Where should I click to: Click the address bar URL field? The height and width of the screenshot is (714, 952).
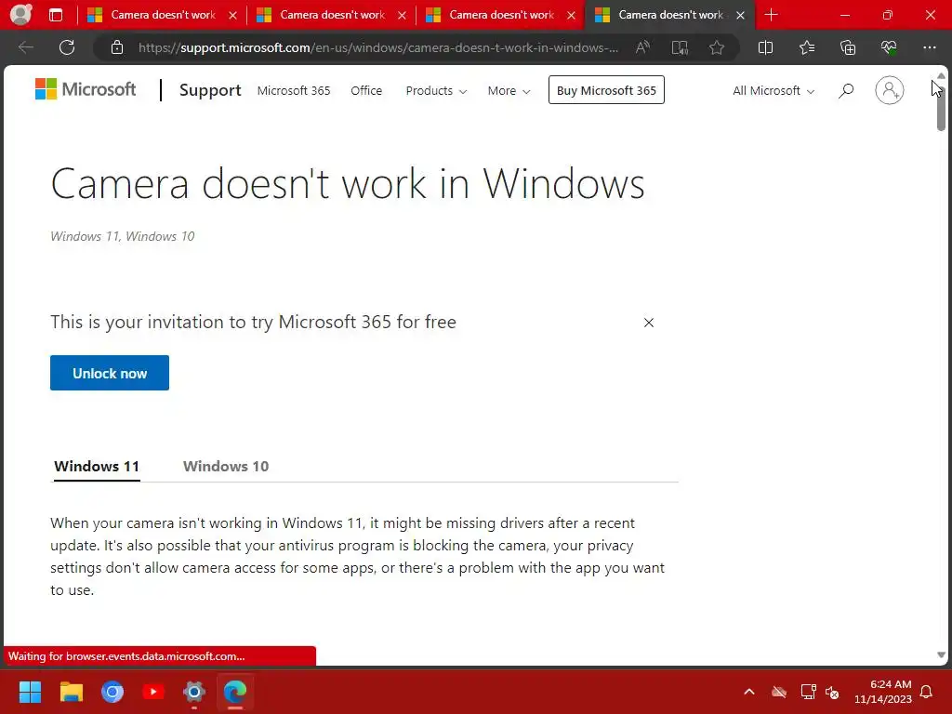[x=377, y=47]
